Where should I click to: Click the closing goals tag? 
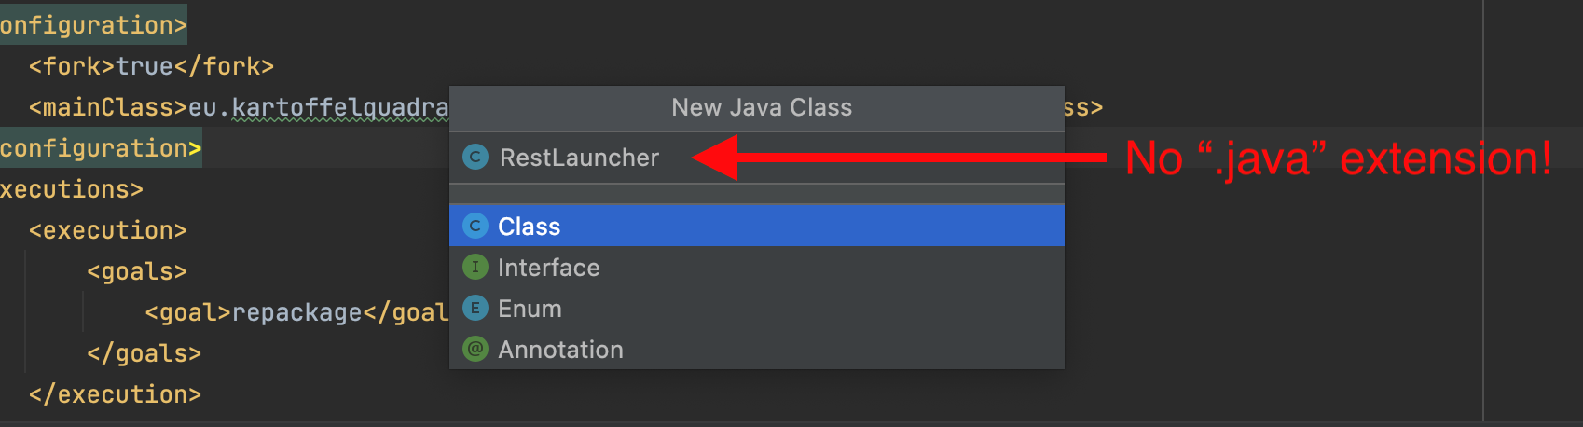(144, 353)
